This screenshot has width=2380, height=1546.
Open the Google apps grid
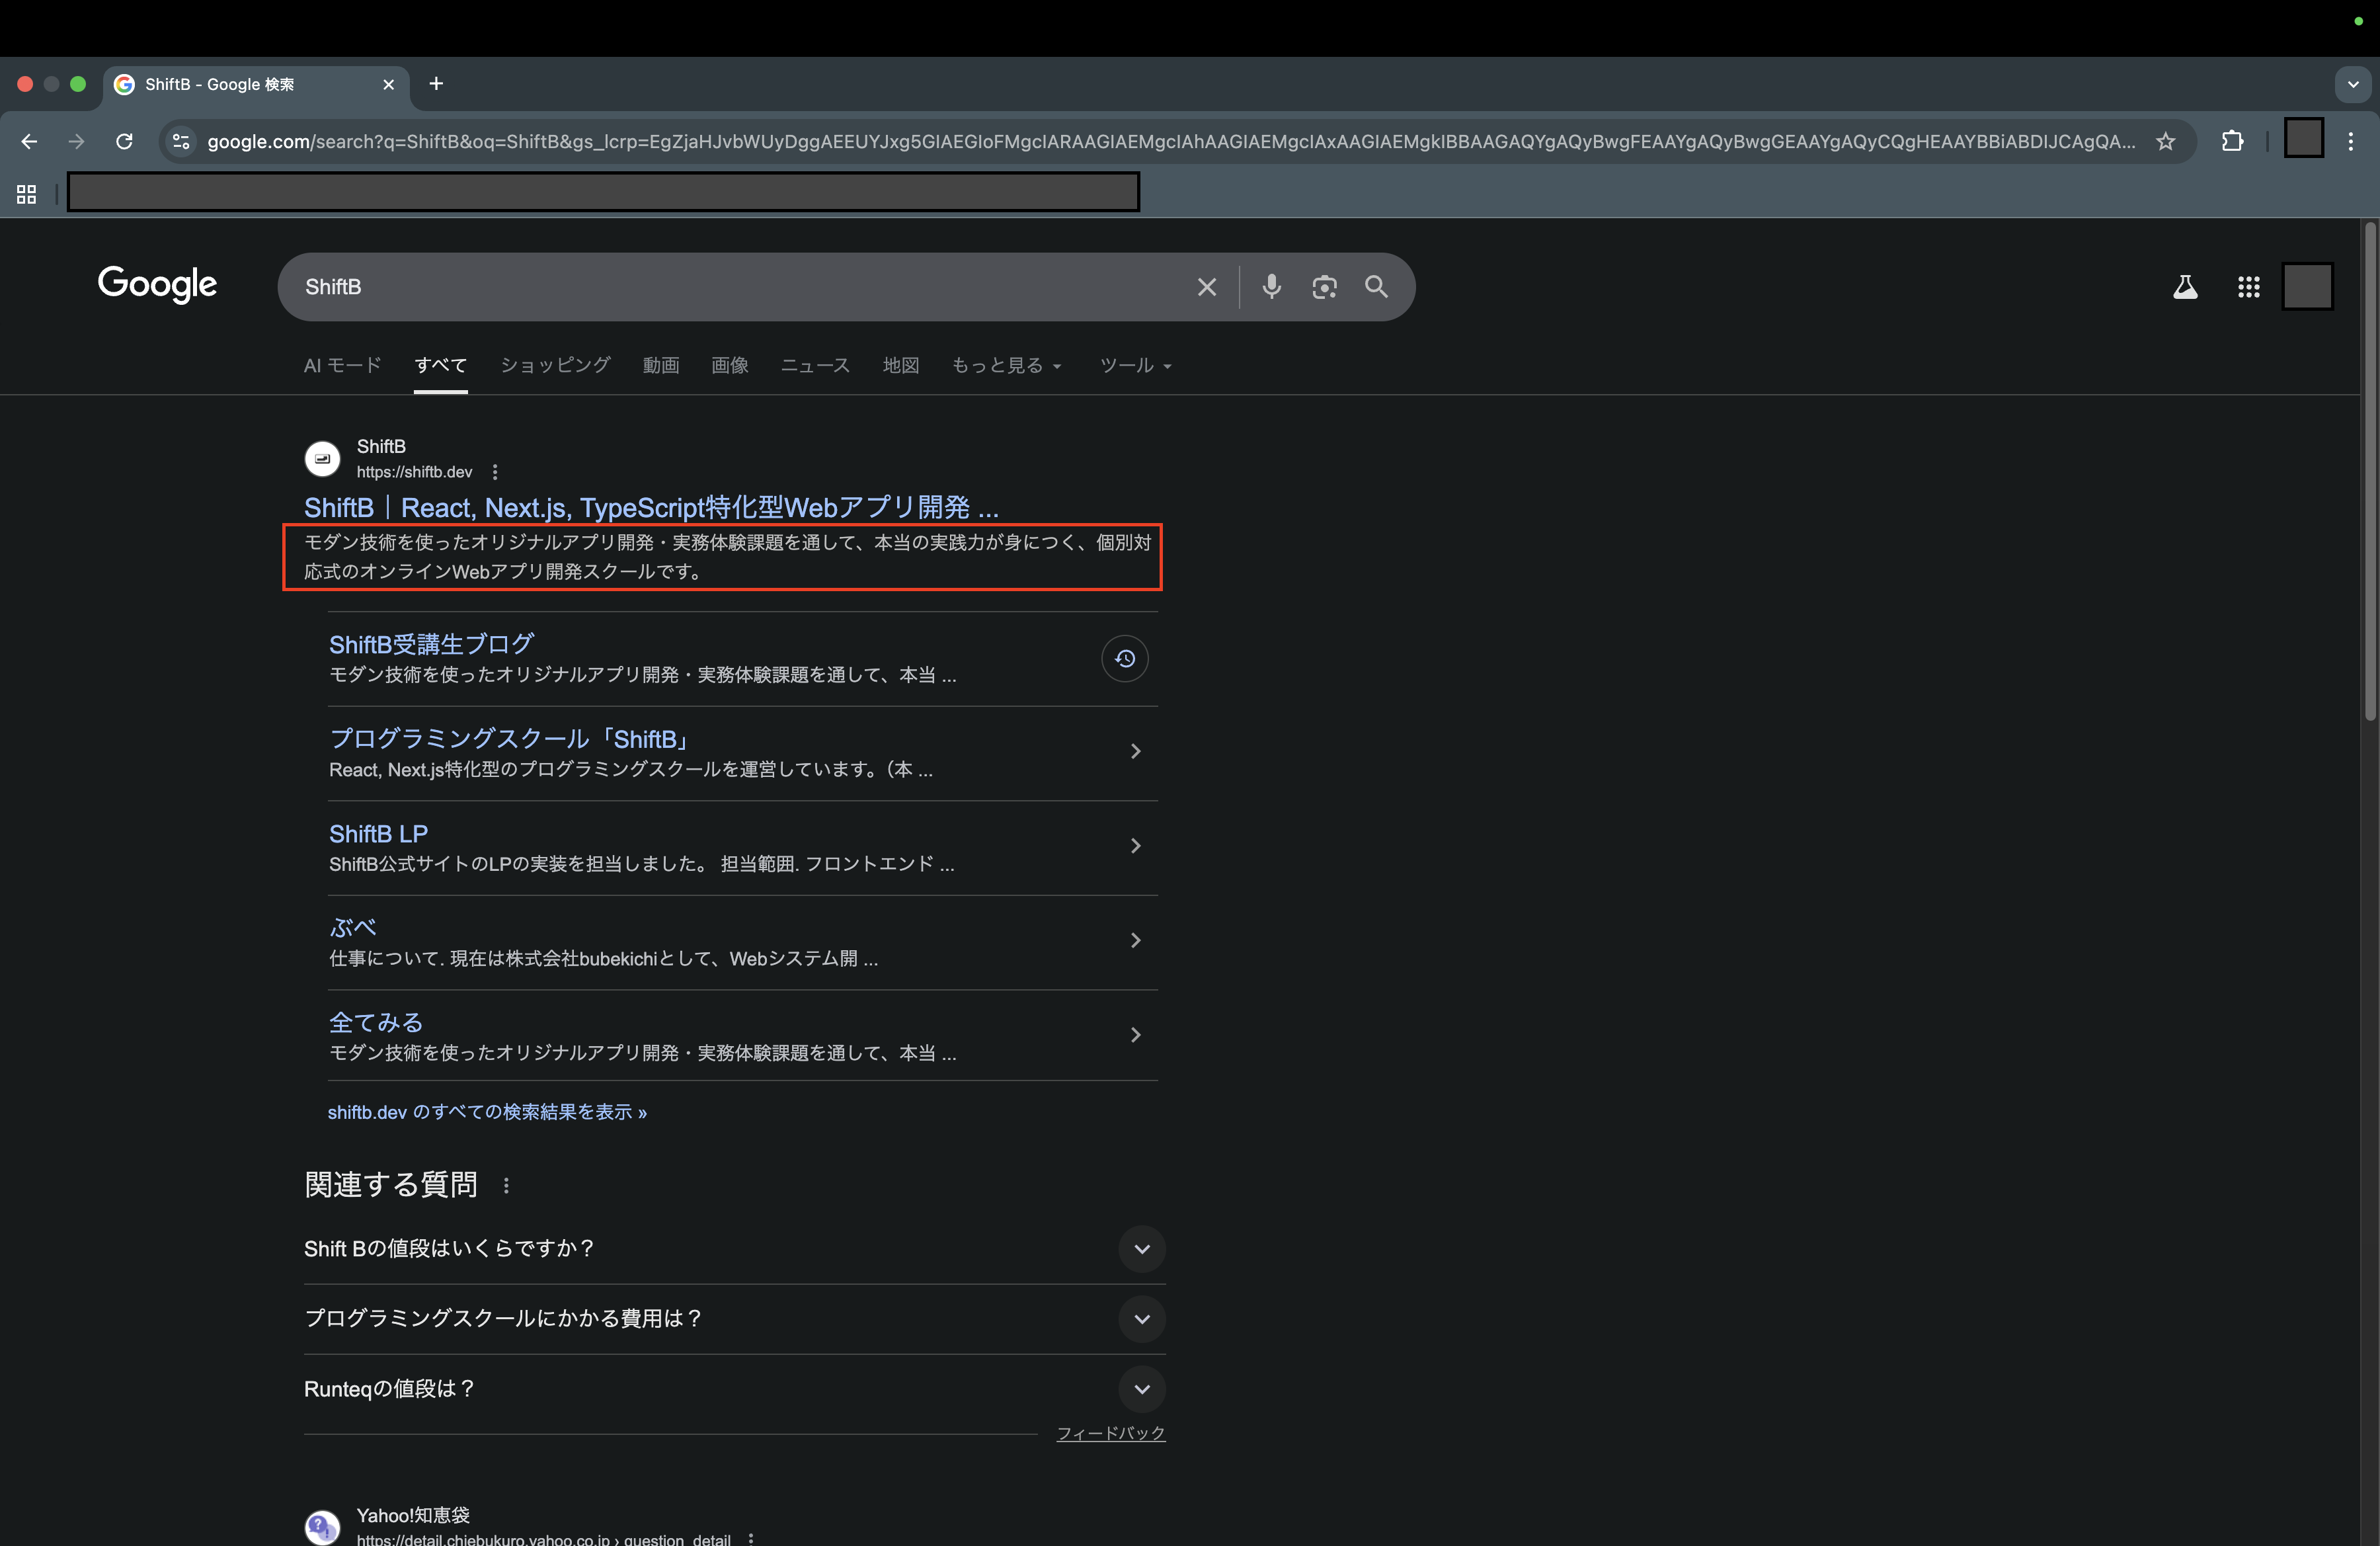pyautogui.click(x=2248, y=288)
